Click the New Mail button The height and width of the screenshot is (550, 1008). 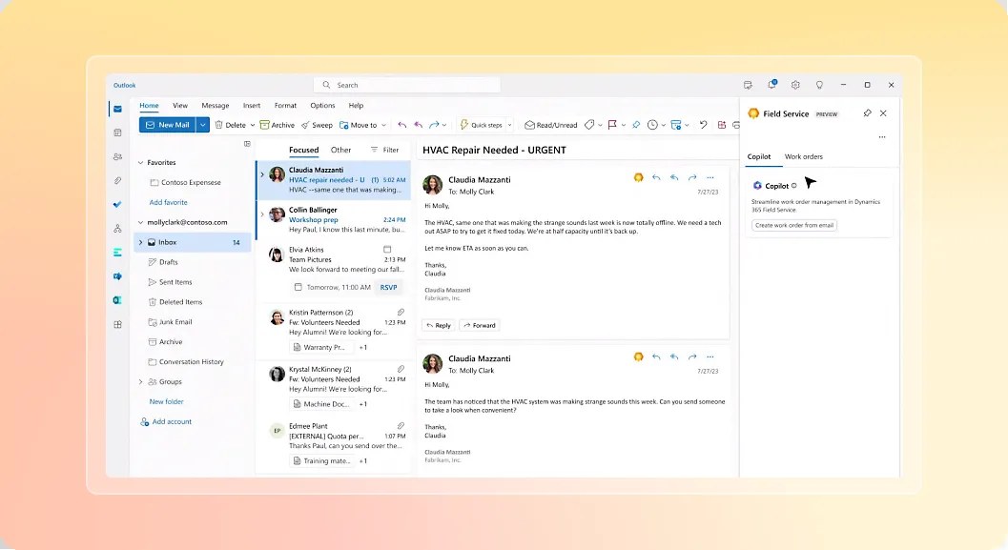click(167, 125)
